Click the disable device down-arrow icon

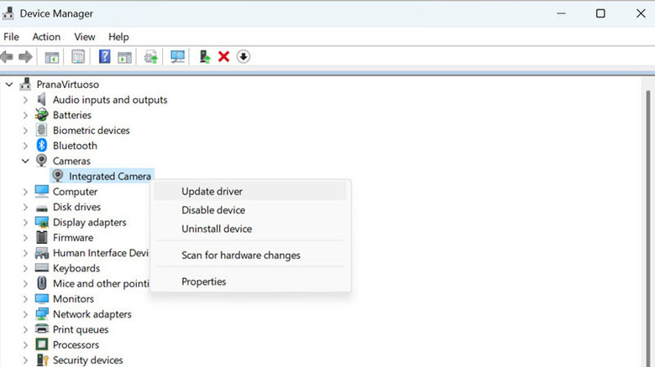pos(244,57)
